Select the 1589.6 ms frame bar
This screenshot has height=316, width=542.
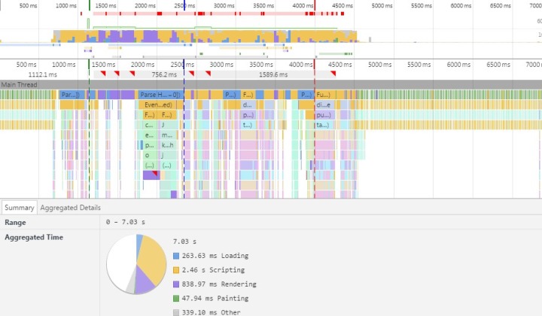[273, 75]
